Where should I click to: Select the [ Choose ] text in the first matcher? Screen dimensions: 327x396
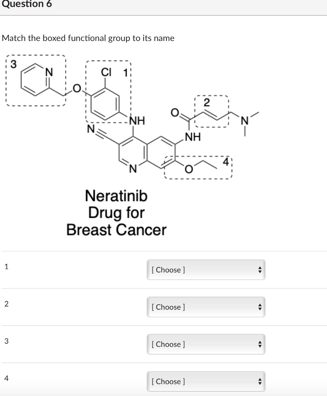(x=169, y=270)
